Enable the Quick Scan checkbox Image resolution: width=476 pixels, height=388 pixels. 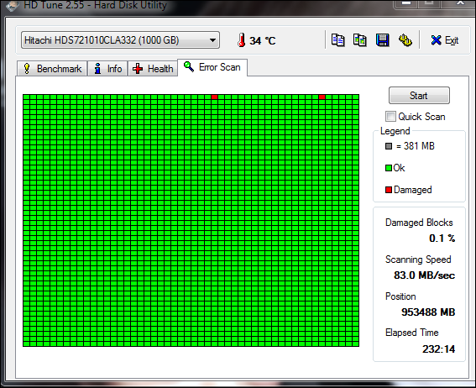[x=390, y=116]
